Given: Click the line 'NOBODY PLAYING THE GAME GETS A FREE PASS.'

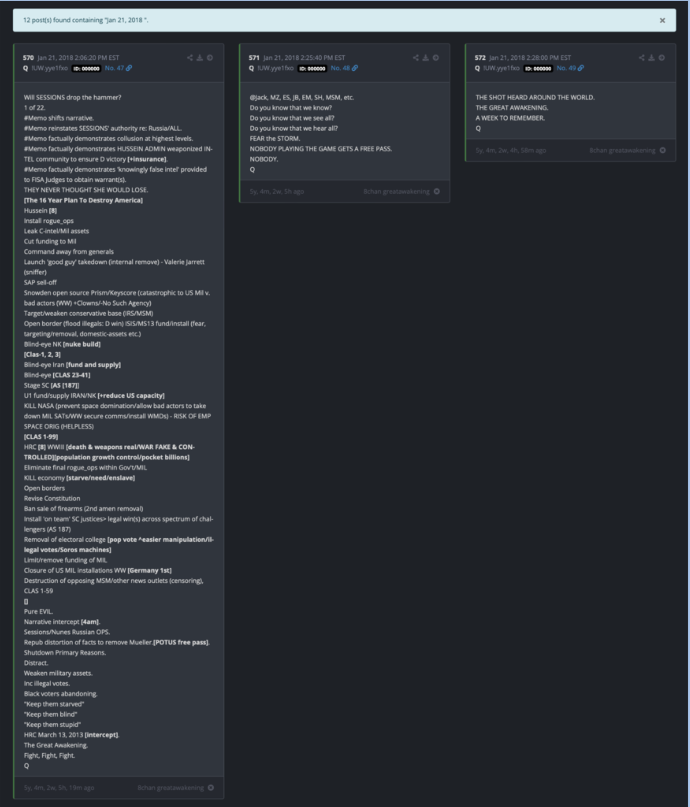Looking at the screenshot, I should tap(321, 149).
